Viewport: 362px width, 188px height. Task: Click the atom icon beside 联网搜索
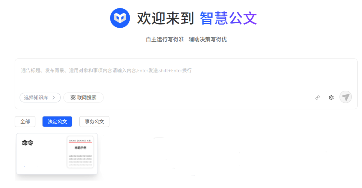point(73,97)
